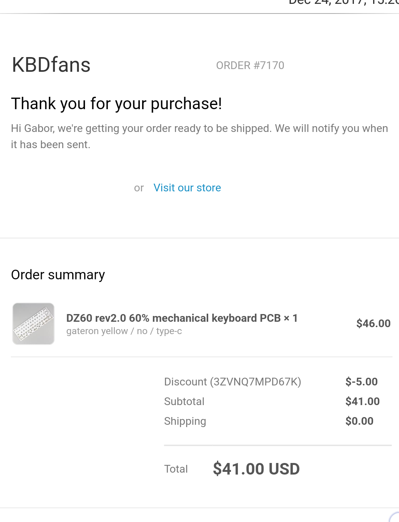This screenshot has width=399, height=522.
Task: Select the discount code 3ZVNQ7MPD67K
Action: (255, 382)
